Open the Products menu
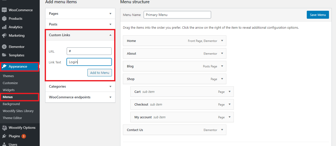The height and width of the screenshot is (146, 336). coord(15,18)
